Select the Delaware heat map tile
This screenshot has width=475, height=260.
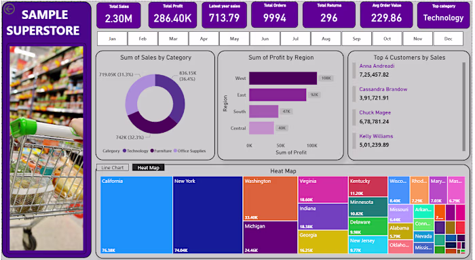click(x=368, y=226)
